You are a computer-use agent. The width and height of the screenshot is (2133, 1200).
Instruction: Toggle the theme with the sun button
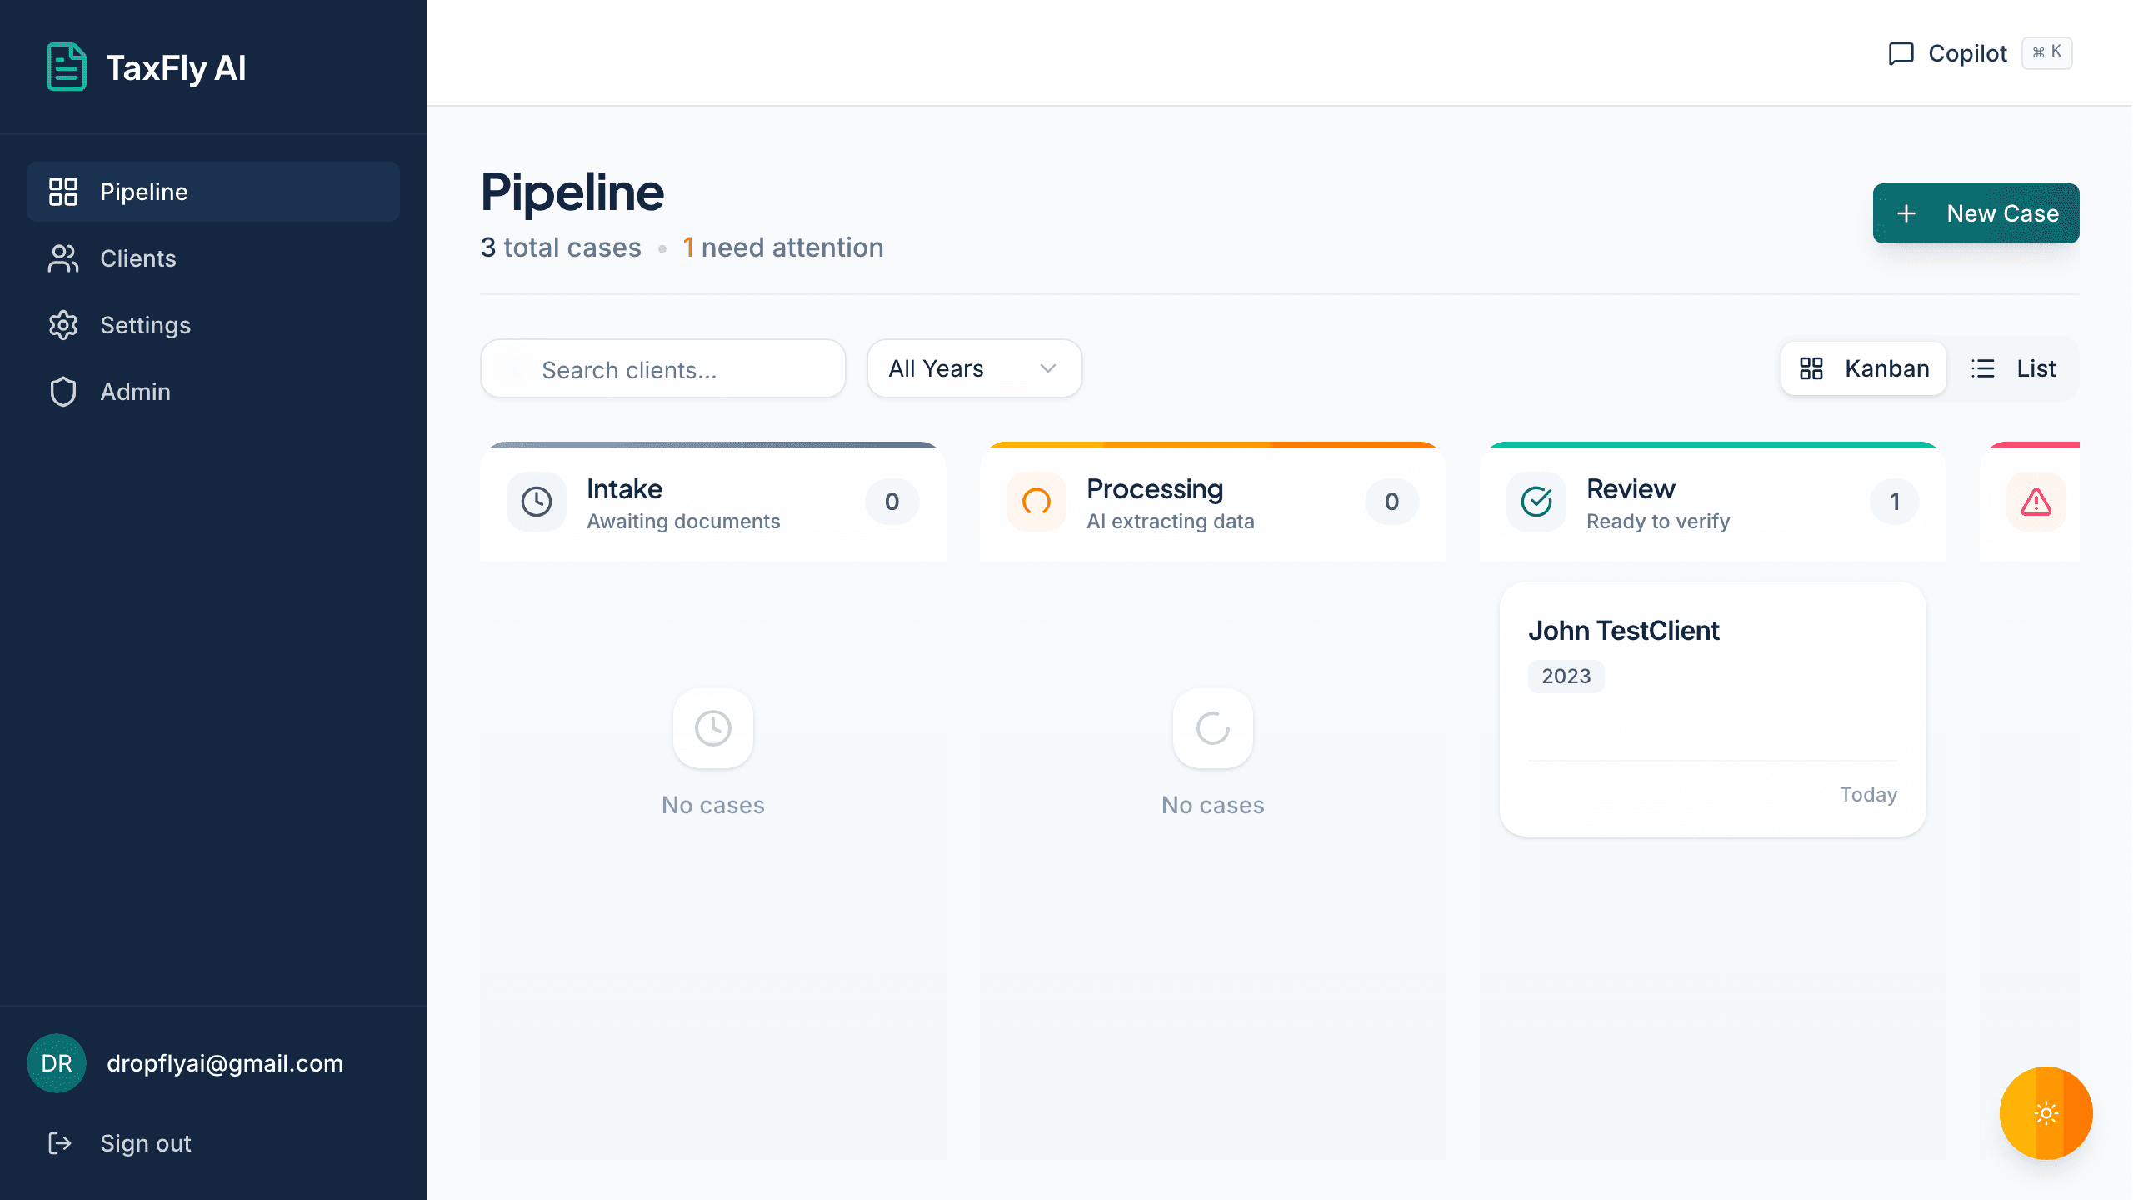click(2046, 1113)
